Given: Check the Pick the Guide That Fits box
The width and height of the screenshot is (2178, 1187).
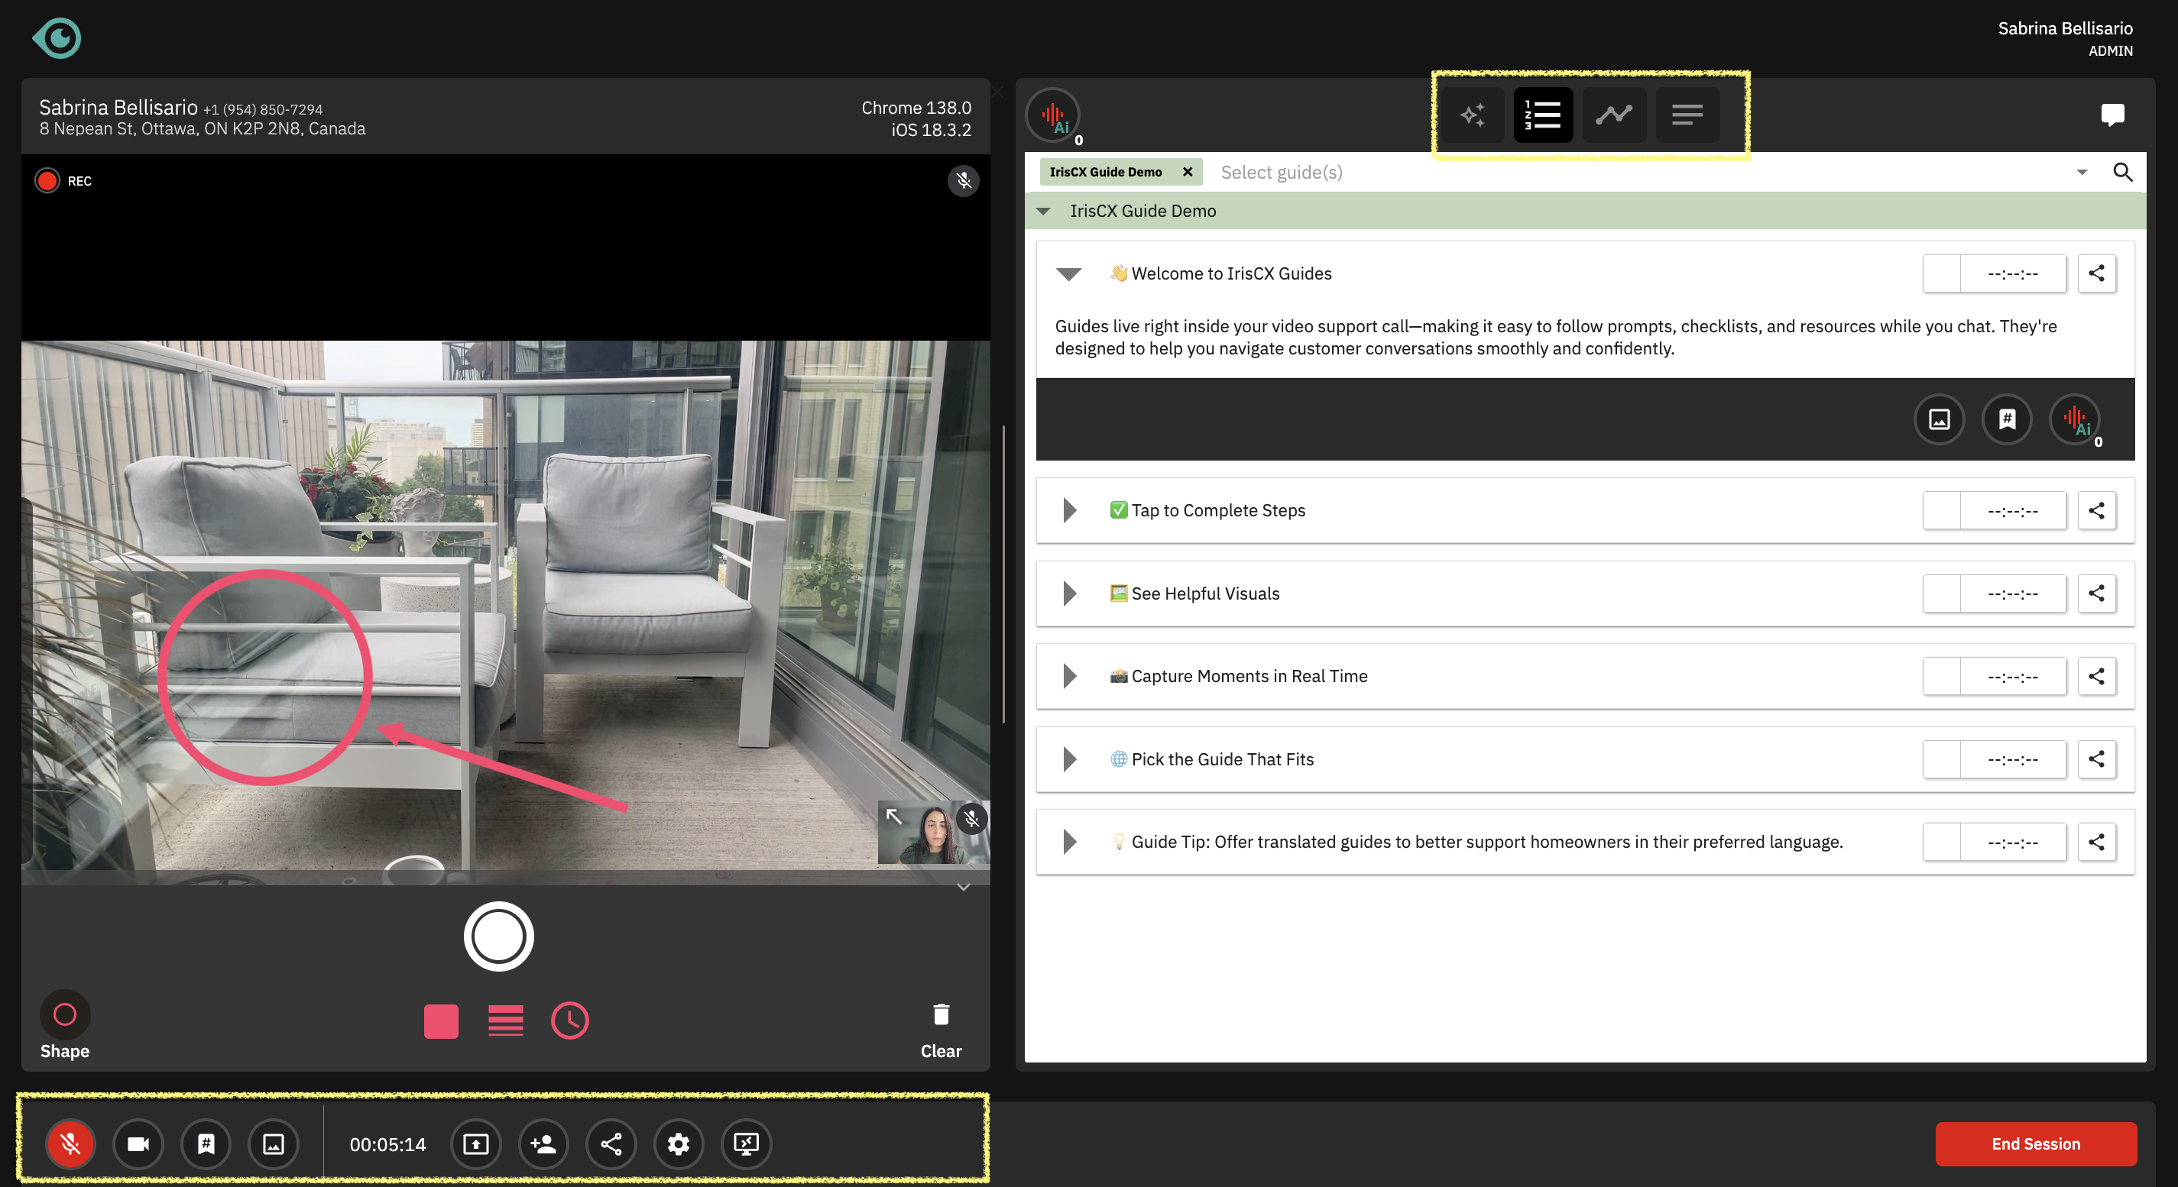Looking at the screenshot, I should pos(1941,758).
